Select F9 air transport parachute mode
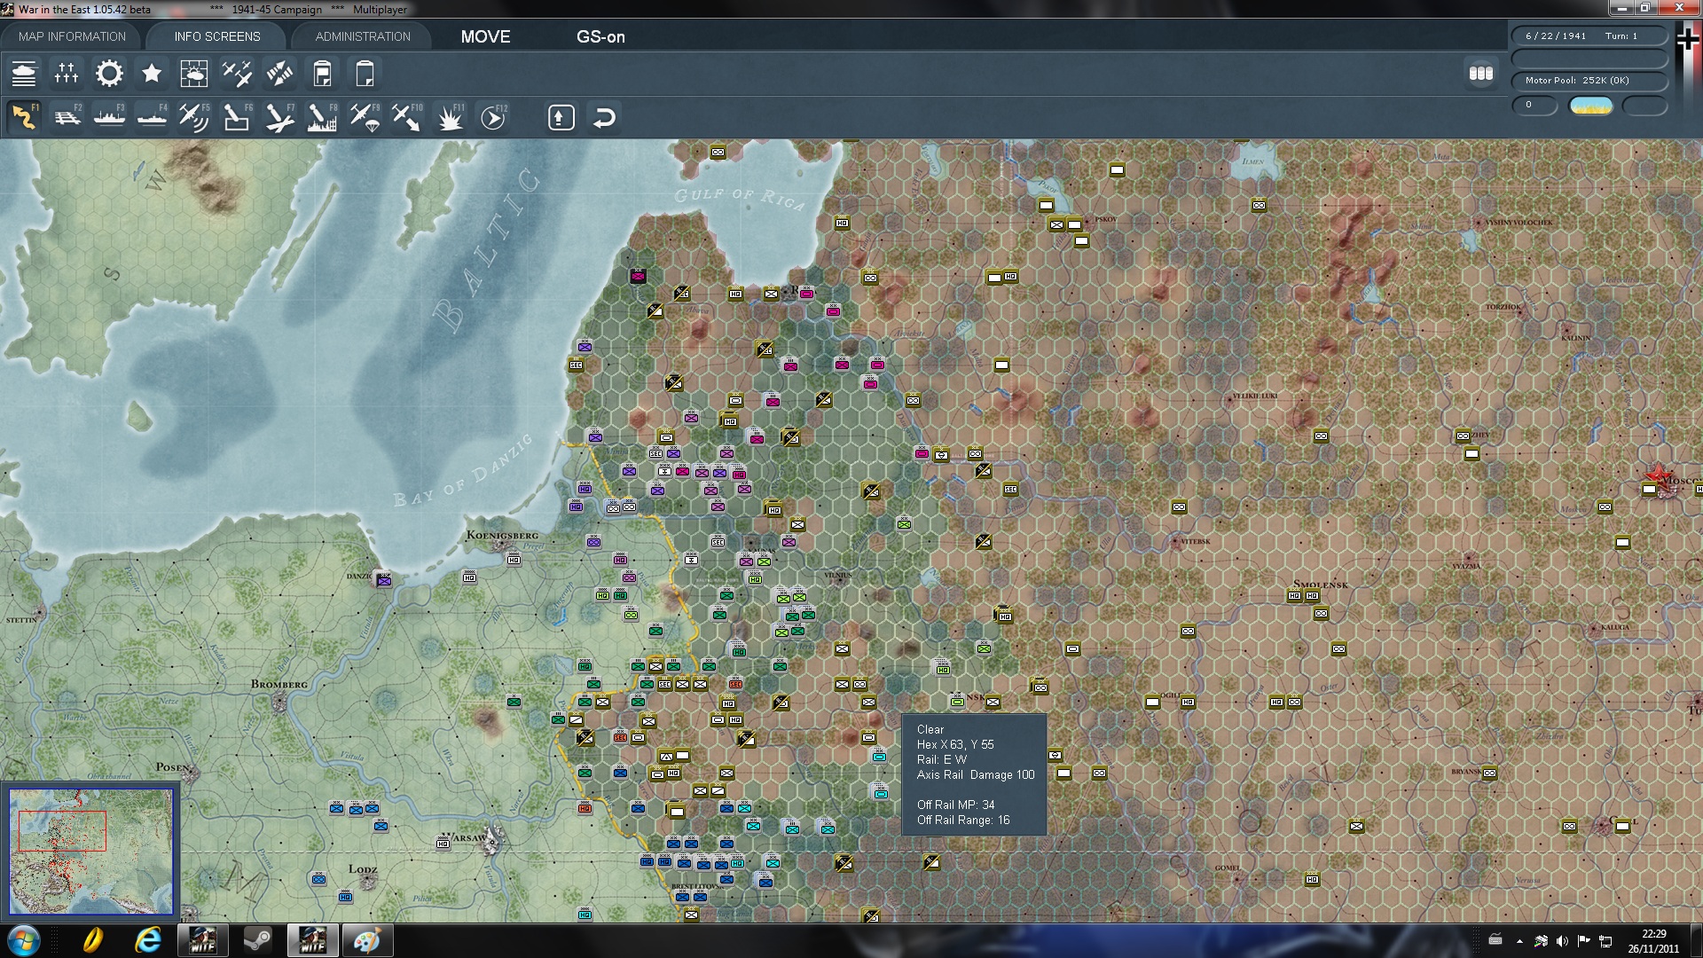Image resolution: width=1703 pixels, height=958 pixels. (365, 117)
